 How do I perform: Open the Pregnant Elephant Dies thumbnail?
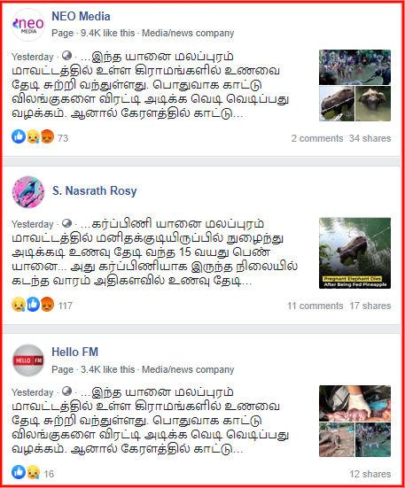pos(354,253)
